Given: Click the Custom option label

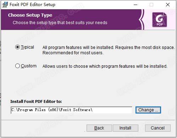Looking at the screenshot, I should 29,66.
